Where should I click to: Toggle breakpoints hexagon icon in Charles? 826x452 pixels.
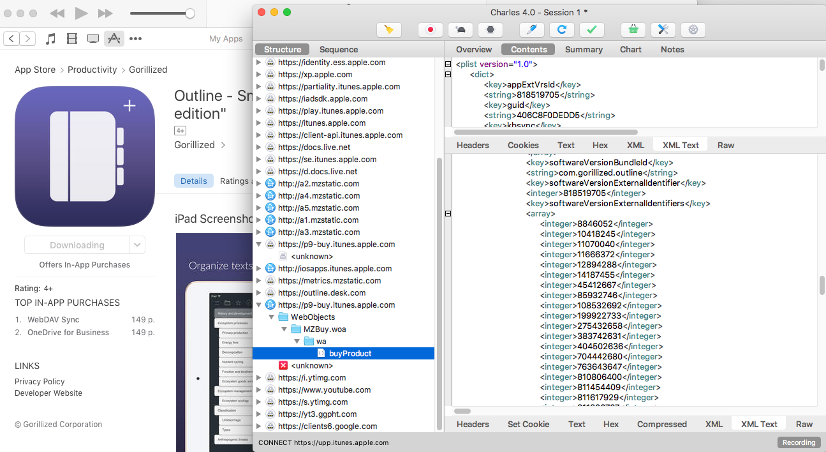(x=490, y=29)
